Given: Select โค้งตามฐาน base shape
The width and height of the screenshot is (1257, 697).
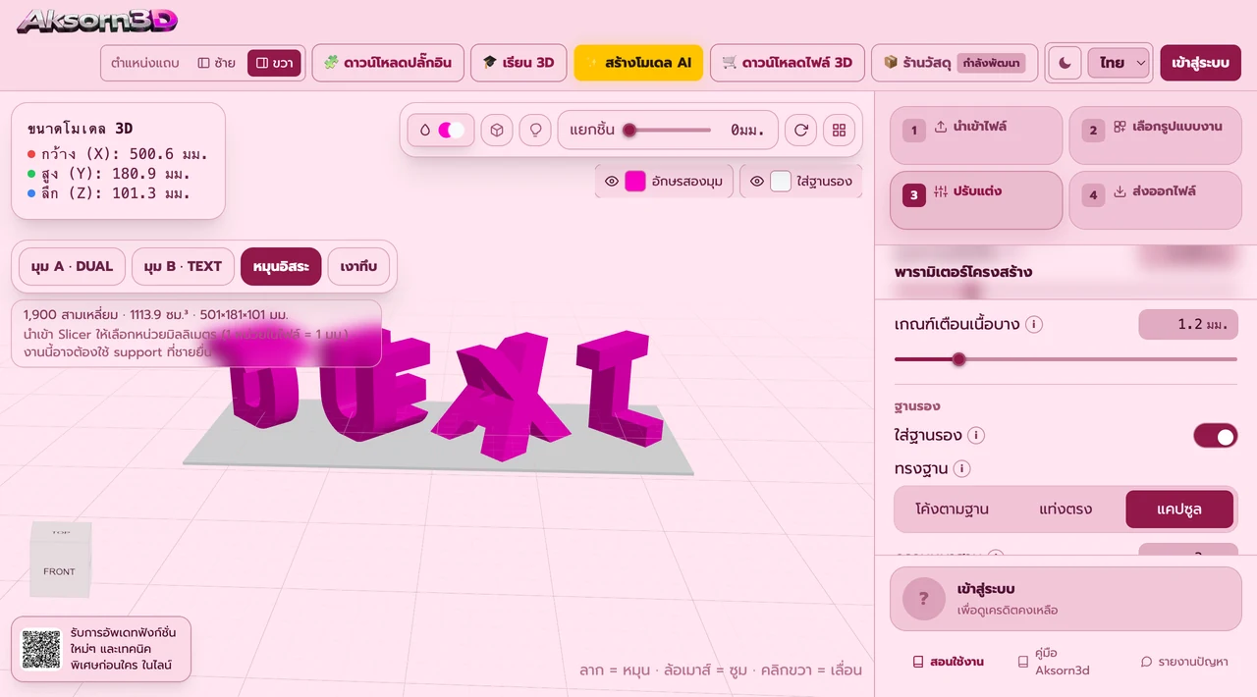Looking at the screenshot, I should [x=952, y=509].
